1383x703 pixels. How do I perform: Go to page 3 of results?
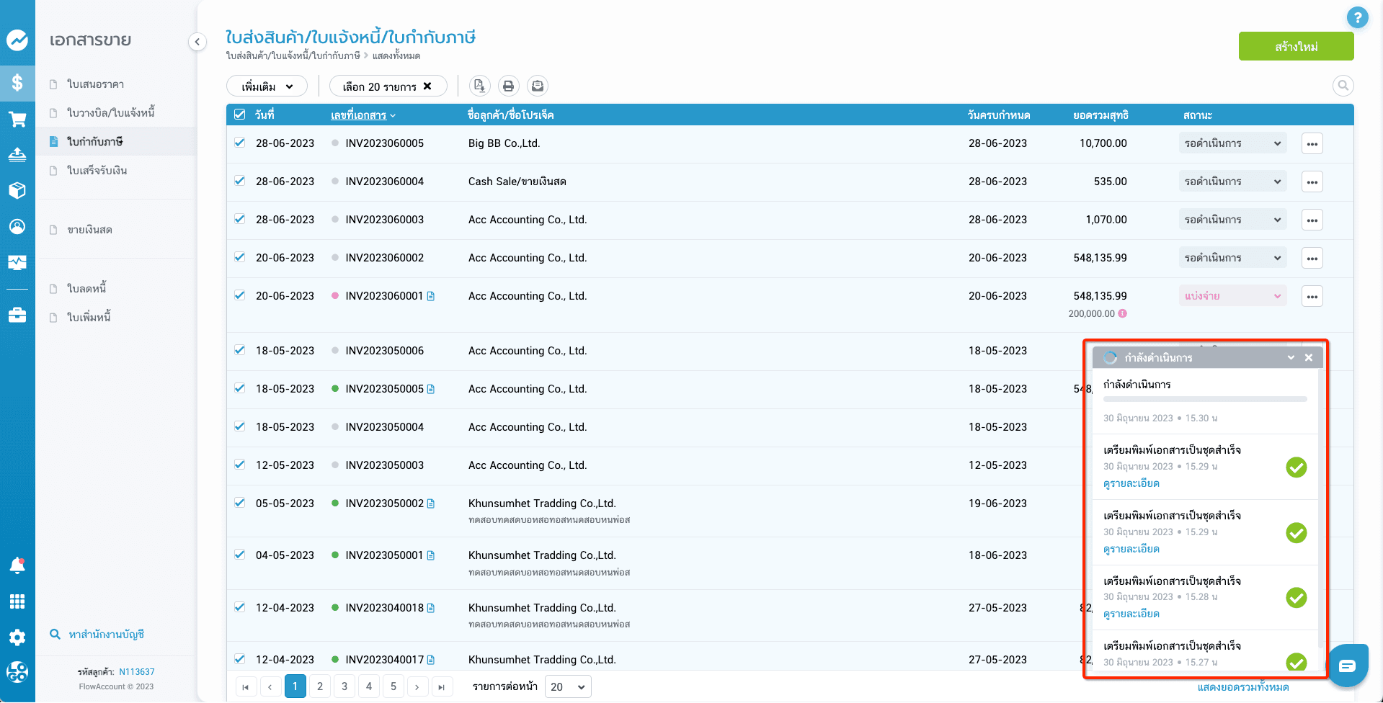pos(344,686)
